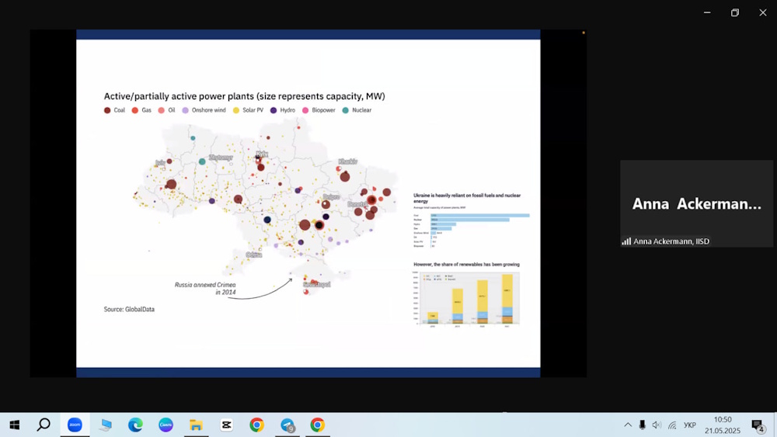Open the speaker volume control

pos(657,425)
